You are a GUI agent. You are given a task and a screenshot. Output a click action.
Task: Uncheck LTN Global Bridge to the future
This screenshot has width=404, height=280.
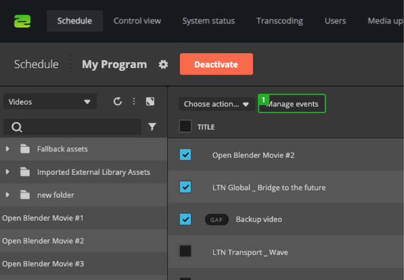185,187
